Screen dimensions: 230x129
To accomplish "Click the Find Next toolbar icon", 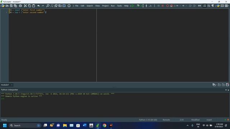I will [52, 6].
